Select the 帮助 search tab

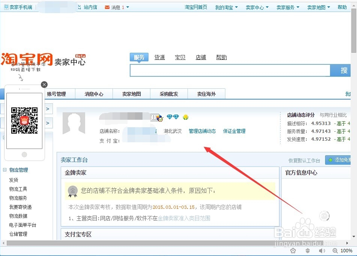222,57
